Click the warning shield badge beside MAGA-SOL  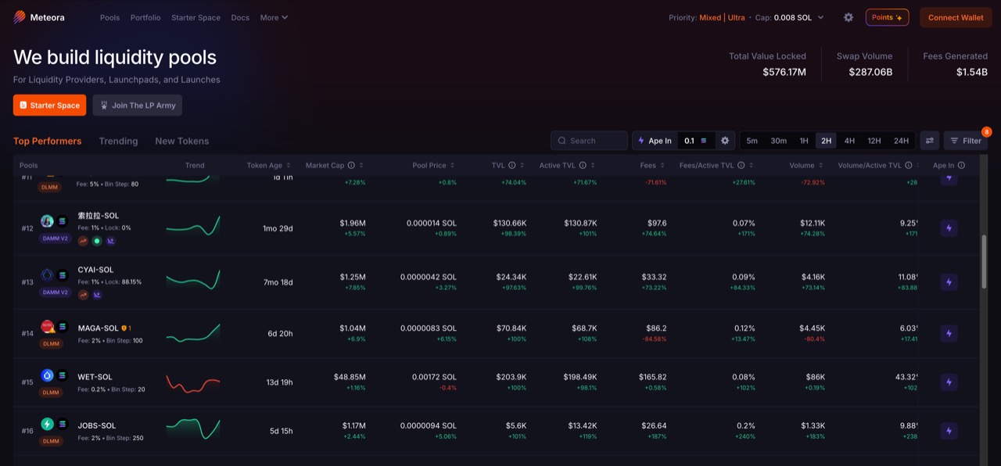point(124,328)
